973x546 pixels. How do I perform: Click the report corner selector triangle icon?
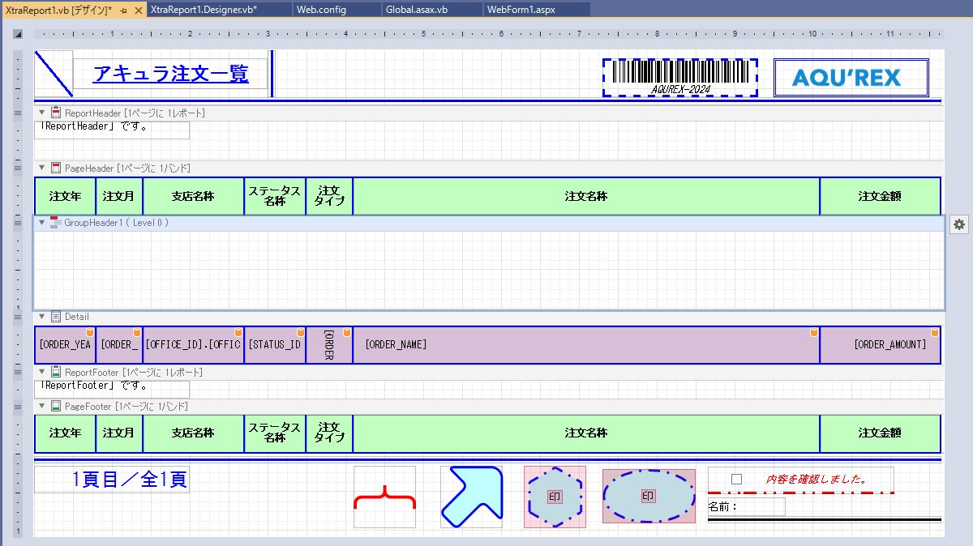tap(17, 34)
